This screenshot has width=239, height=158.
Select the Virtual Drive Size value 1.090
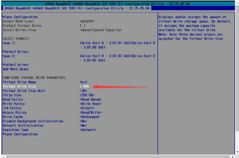85,86
